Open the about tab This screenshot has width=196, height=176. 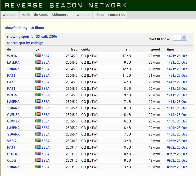pos(99,15)
